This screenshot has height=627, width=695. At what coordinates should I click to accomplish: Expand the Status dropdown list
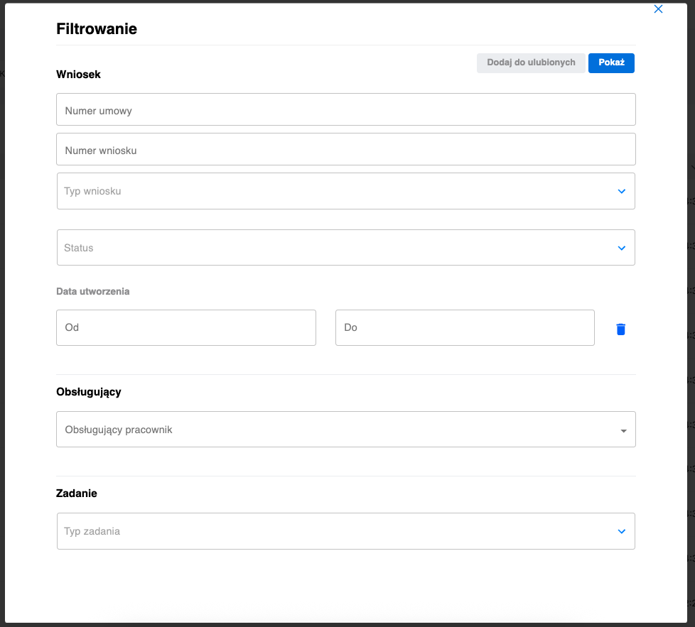[334, 248]
